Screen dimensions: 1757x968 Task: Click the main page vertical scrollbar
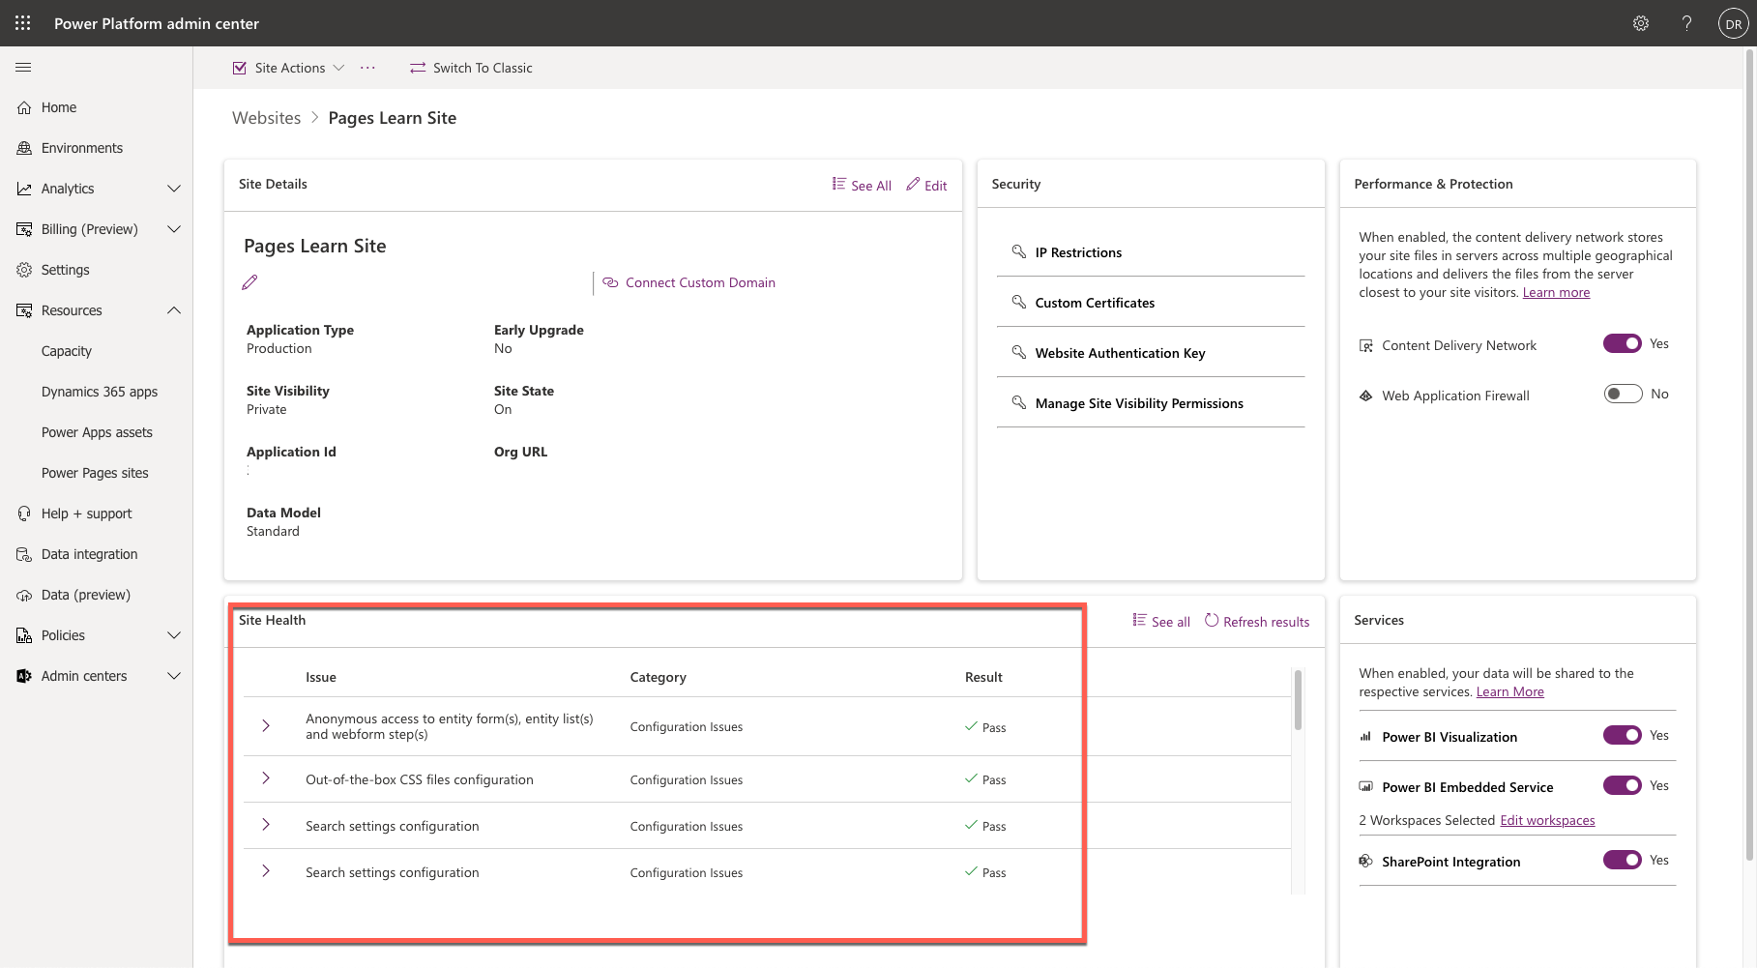click(x=1748, y=455)
